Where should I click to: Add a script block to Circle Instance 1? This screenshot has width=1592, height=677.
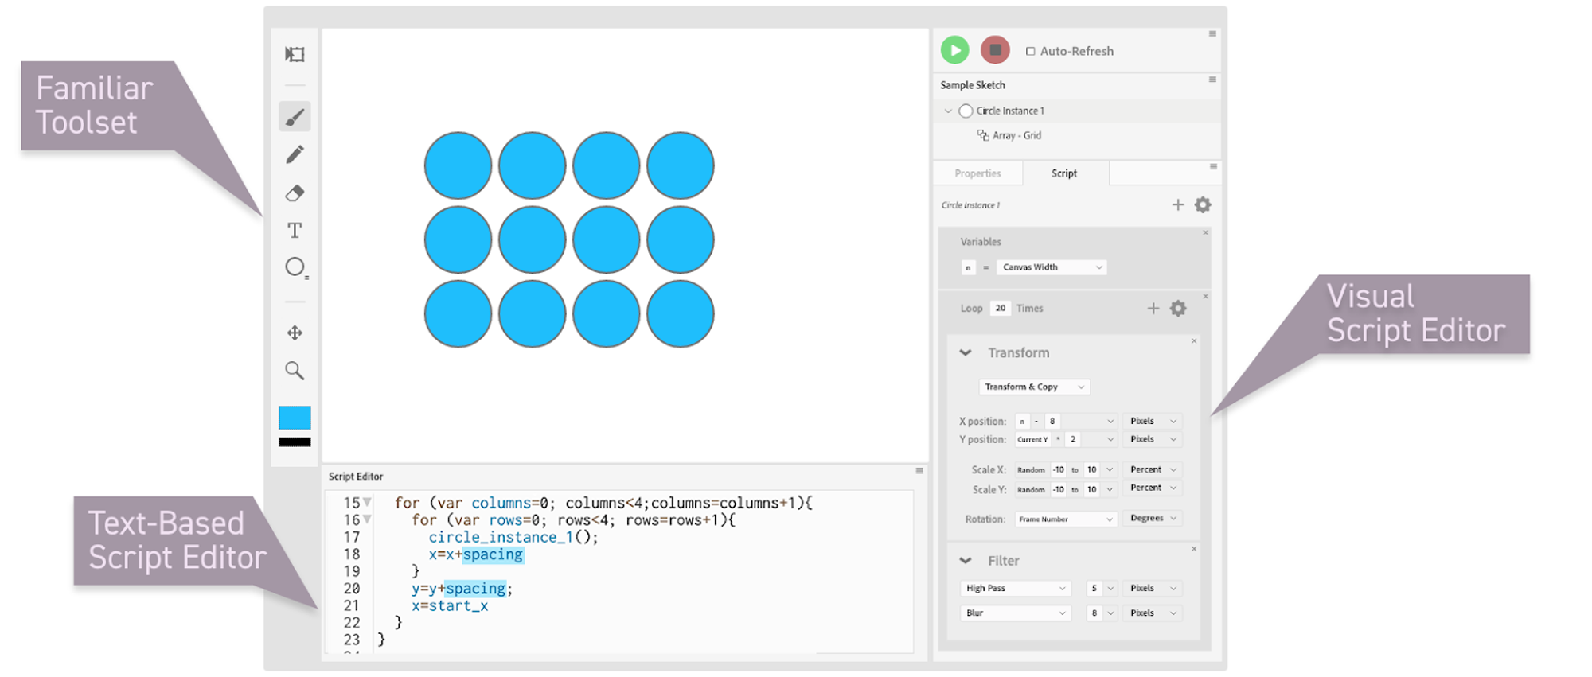tap(1178, 205)
